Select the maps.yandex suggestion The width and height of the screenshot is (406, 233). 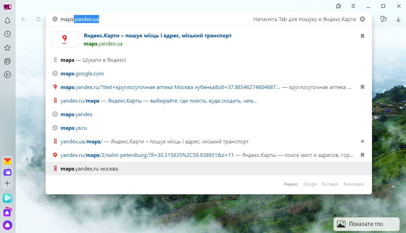(209, 114)
